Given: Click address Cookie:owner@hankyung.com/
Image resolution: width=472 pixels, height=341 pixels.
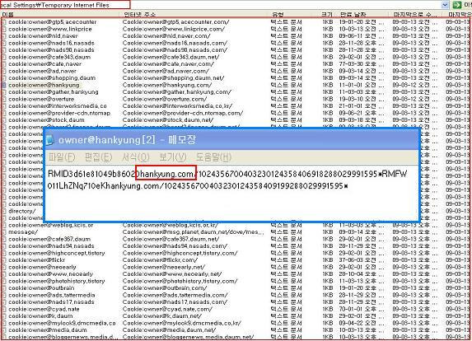Looking at the screenshot, I should tap(167, 85).
